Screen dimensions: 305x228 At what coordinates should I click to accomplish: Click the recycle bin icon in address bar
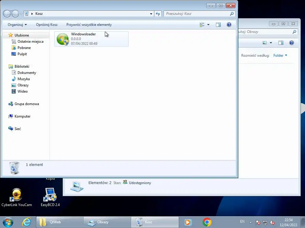coord(27,14)
